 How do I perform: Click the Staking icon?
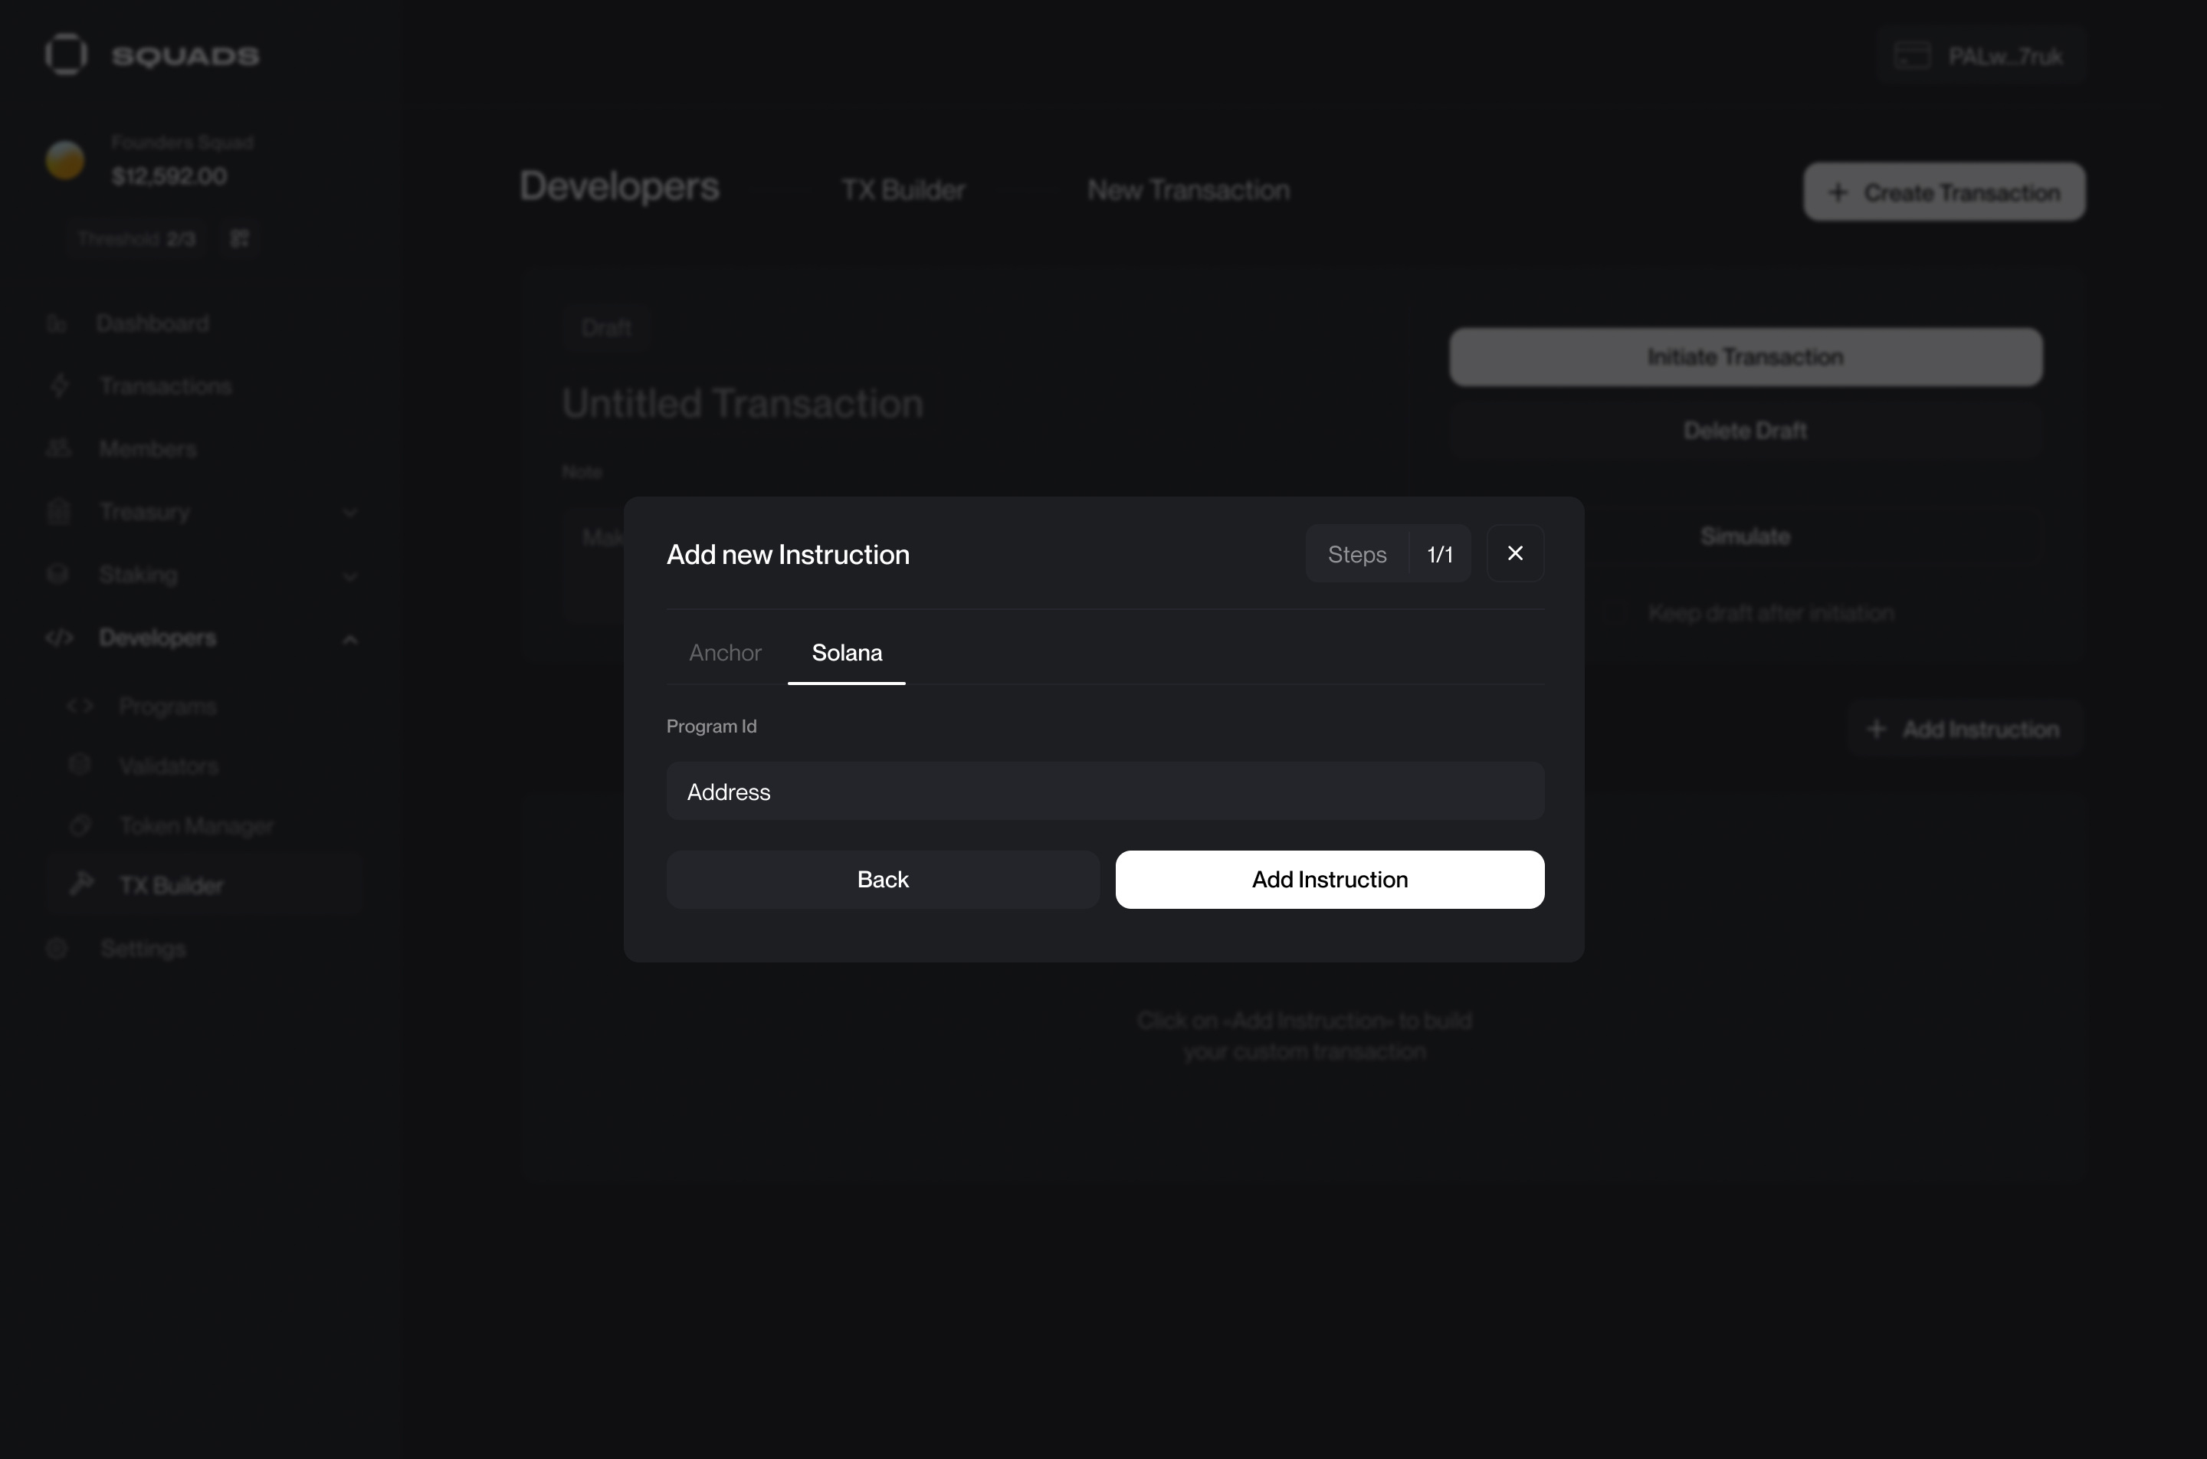(x=57, y=574)
